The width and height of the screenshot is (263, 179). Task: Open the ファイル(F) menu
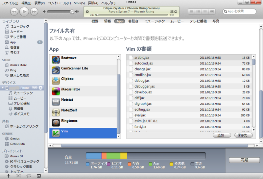(x=10, y=3)
